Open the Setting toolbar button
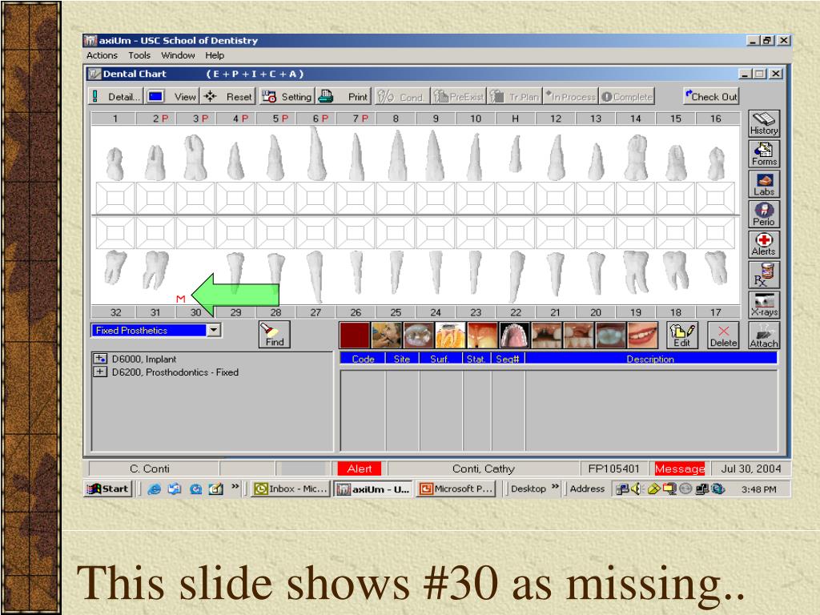Viewport: 820px width, 615px height. point(287,97)
